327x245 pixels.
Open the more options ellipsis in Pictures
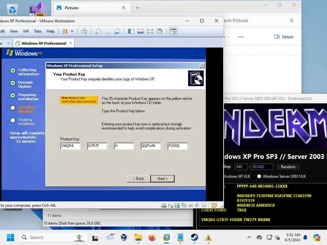(x=241, y=37)
